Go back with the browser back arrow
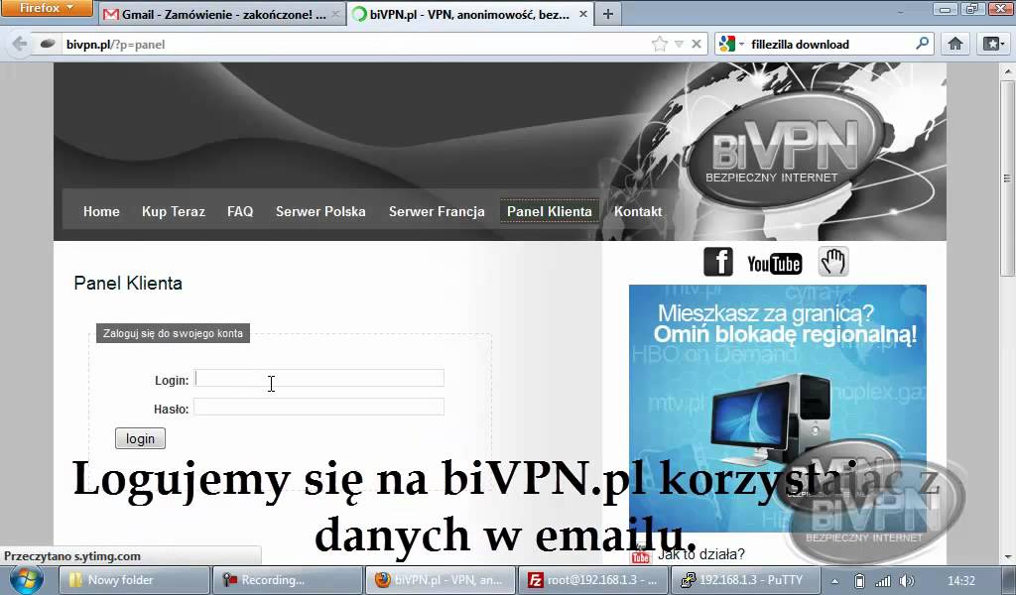Image resolution: width=1016 pixels, height=595 pixels. [20, 44]
